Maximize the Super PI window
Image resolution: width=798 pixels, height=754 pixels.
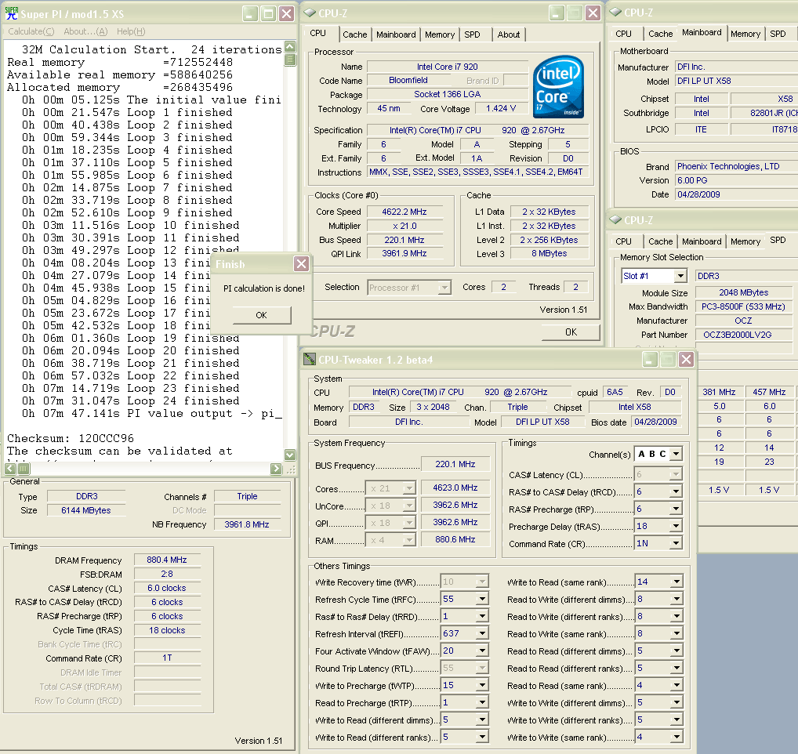pyautogui.click(x=268, y=14)
